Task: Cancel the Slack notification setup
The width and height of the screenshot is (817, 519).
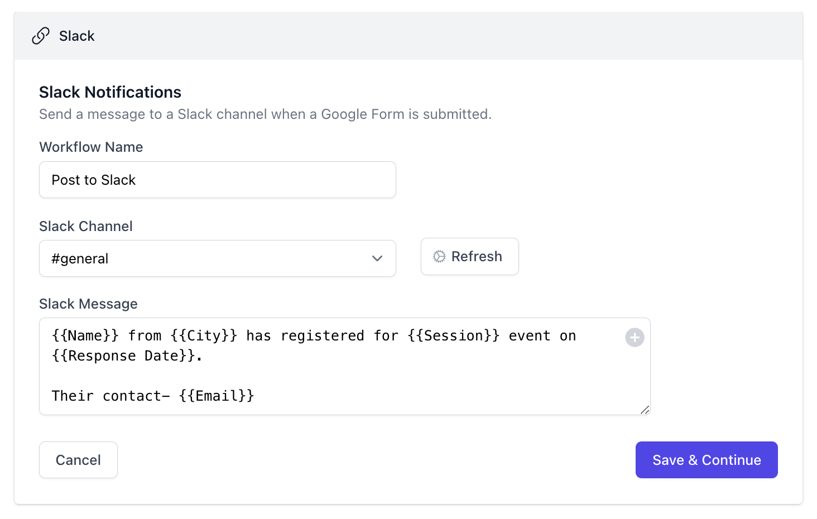Action: pyautogui.click(x=78, y=459)
